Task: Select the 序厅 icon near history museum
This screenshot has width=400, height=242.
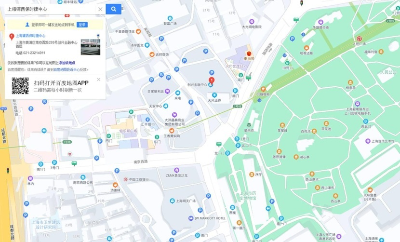Action: click(252, 175)
